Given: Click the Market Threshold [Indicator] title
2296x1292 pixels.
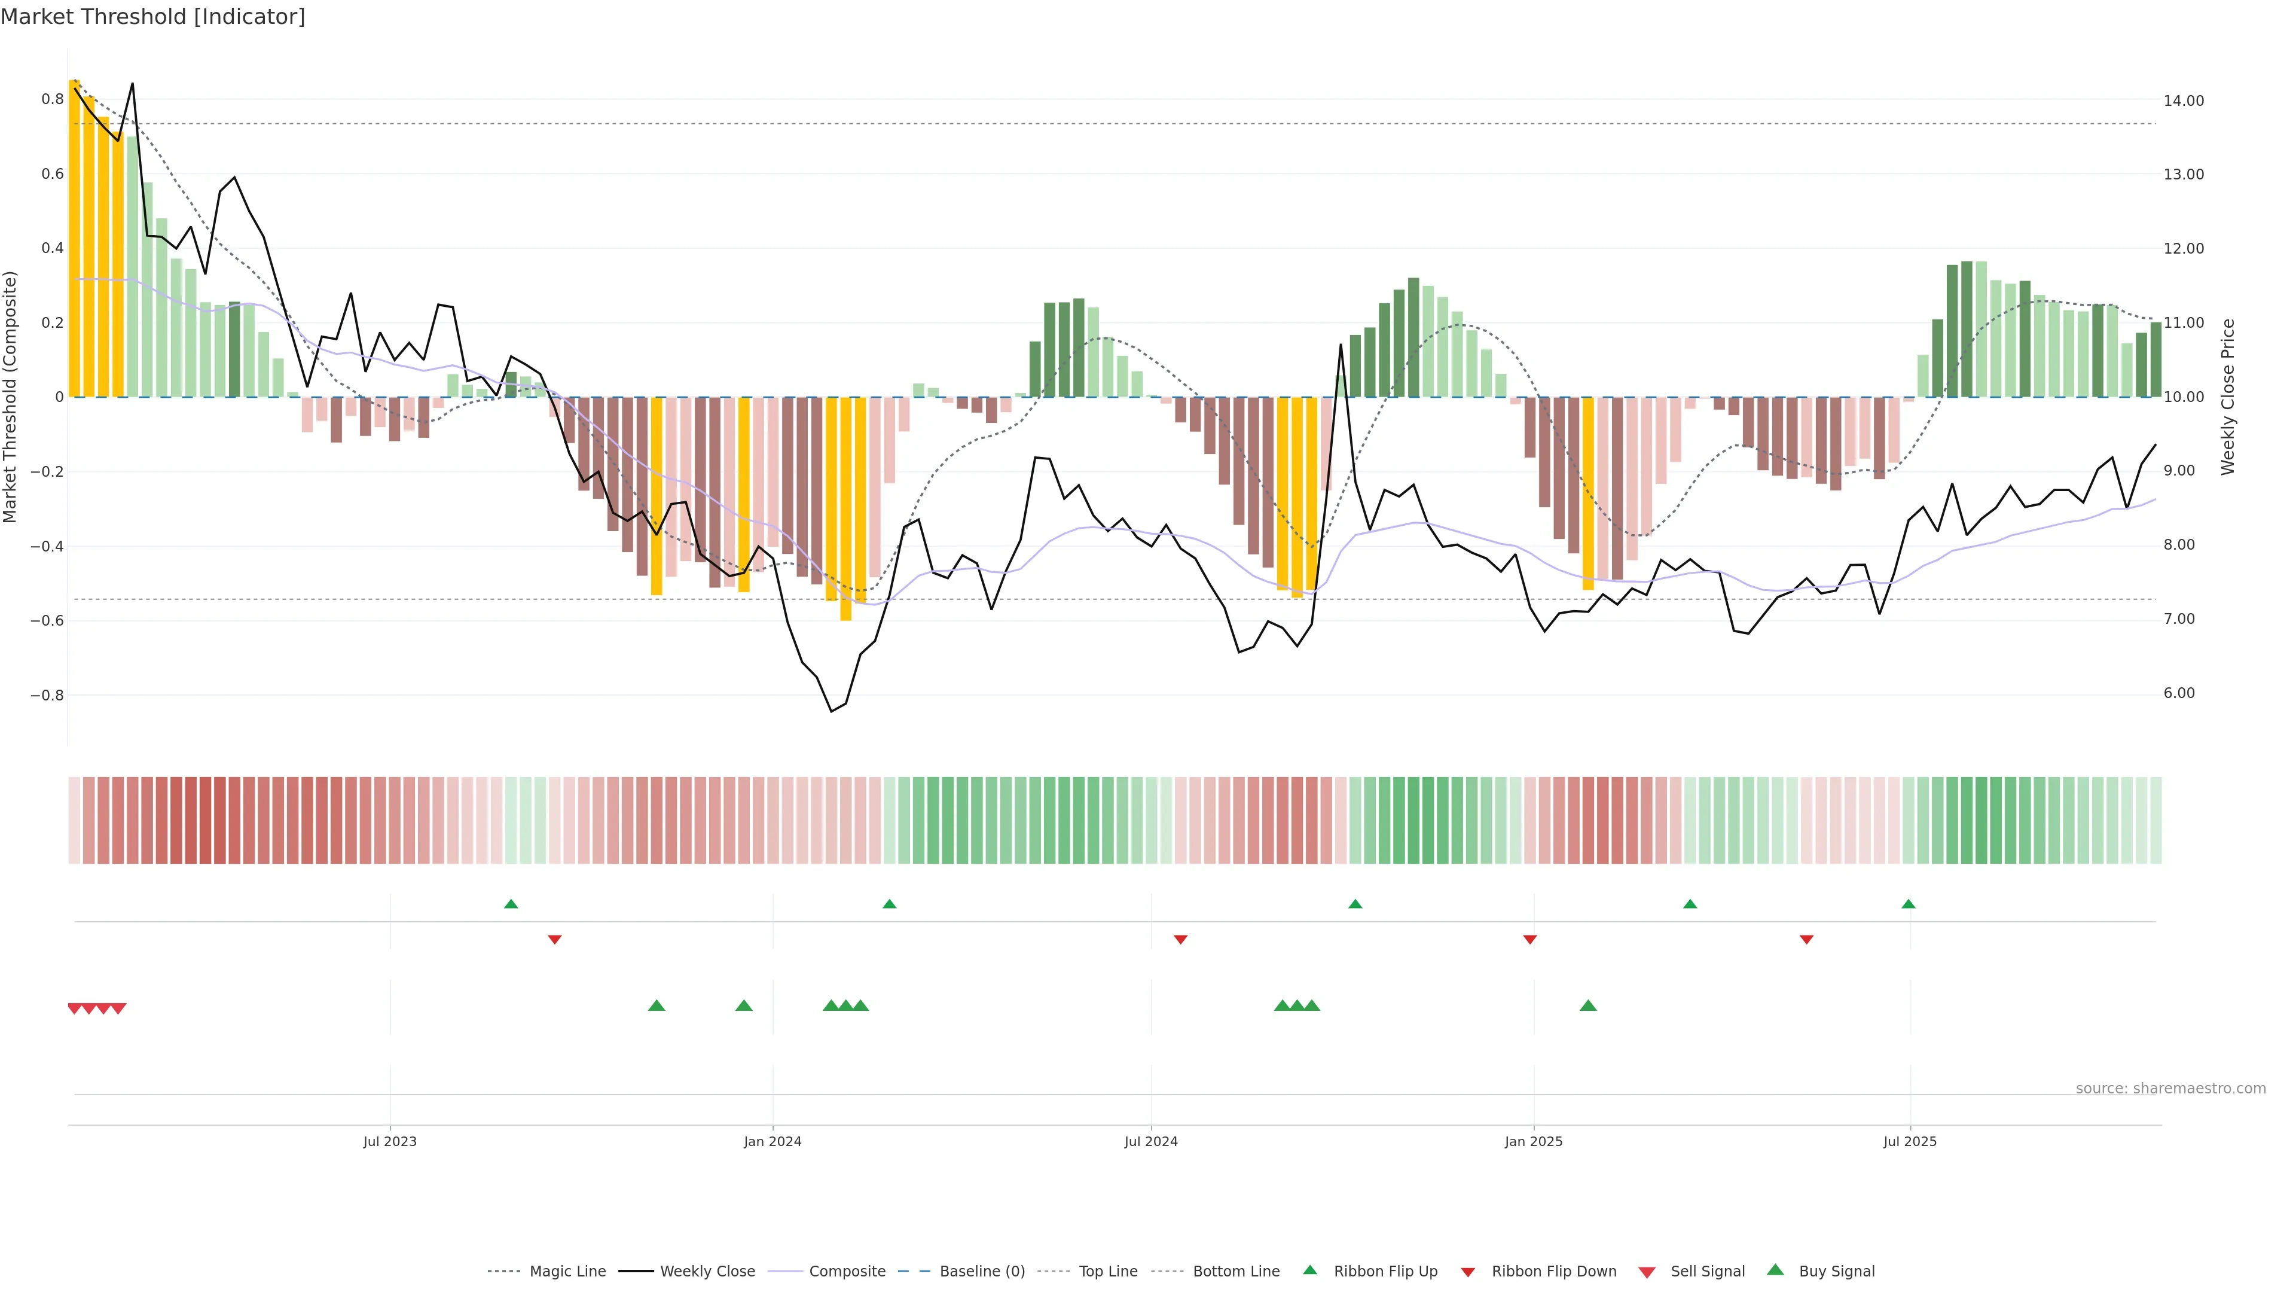Looking at the screenshot, I should 153,17.
